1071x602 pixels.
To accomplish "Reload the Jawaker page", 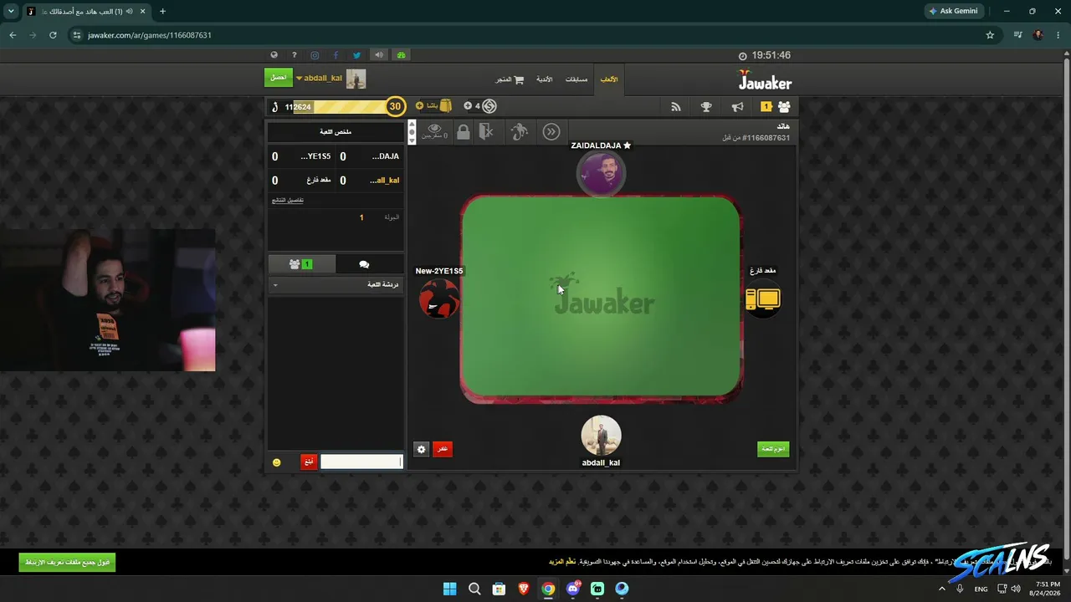I will coord(53,35).
